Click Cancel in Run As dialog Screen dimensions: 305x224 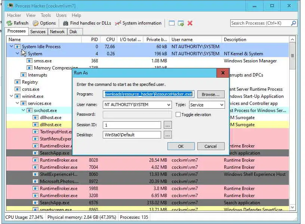211,146
